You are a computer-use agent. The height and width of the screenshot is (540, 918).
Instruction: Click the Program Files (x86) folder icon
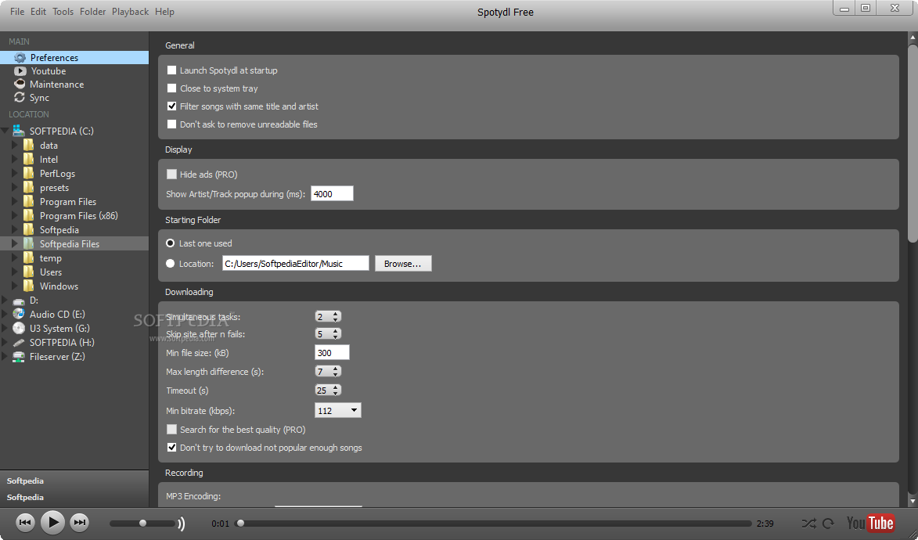pos(28,215)
